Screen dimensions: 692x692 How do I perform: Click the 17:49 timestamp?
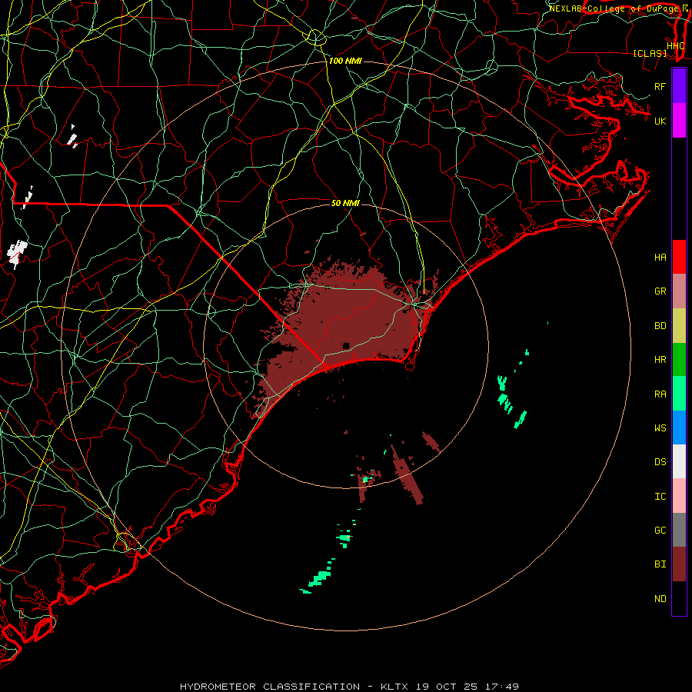pyautogui.click(x=502, y=687)
